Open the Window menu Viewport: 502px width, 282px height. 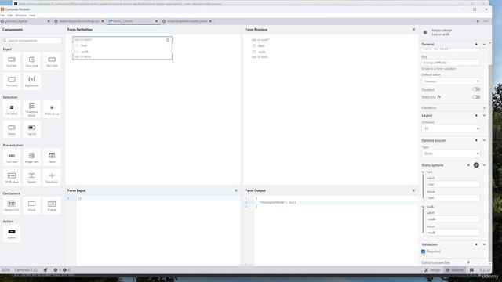click(x=21, y=16)
